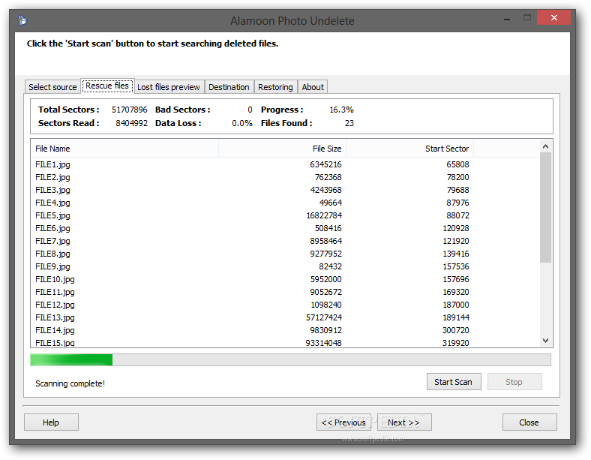Switch to the Select source tab
The height and width of the screenshot is (460, 591).
click(52, 87)
